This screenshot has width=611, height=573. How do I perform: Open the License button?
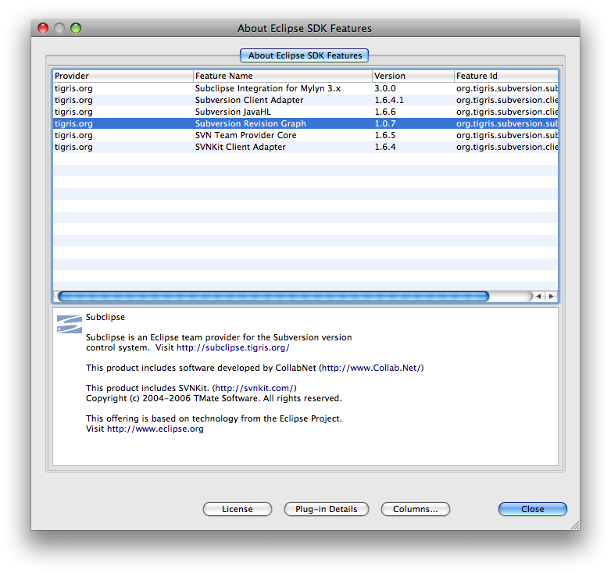pyautogui.click(x=238, y=509)
